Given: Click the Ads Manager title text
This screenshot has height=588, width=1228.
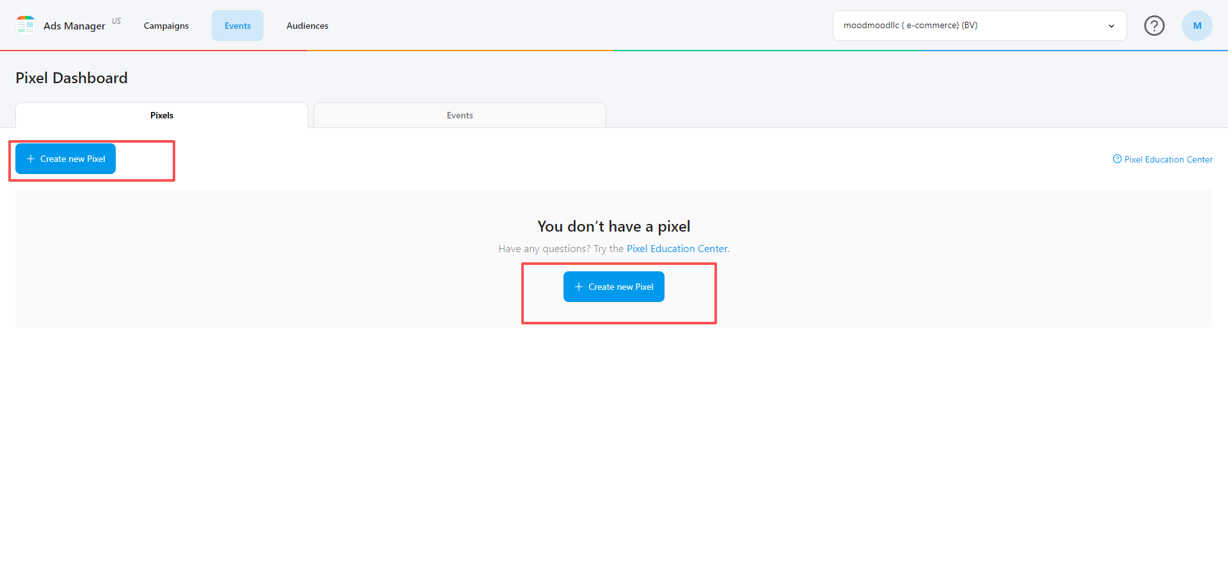Looking at the screenshot, I should (74, 26).
